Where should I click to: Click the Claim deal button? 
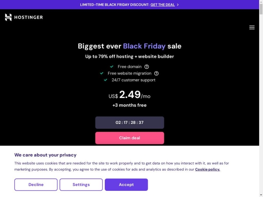pyautogui.click(x=130, y=138)
